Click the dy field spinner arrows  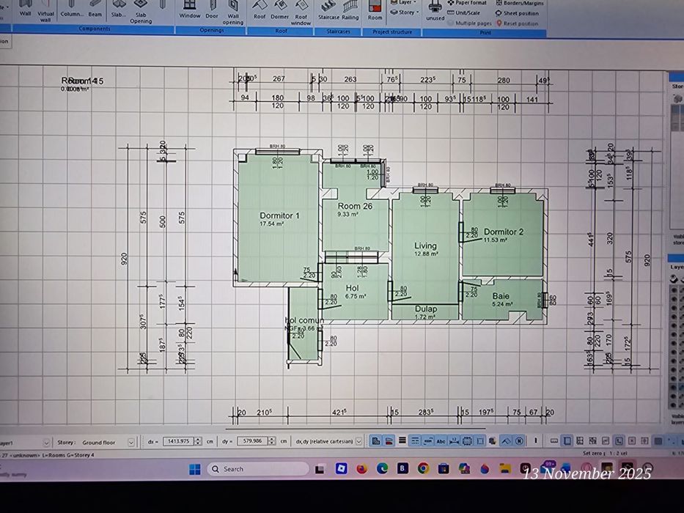272,441
